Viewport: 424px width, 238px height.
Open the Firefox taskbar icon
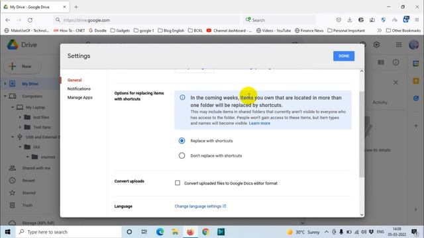[190, 232]
